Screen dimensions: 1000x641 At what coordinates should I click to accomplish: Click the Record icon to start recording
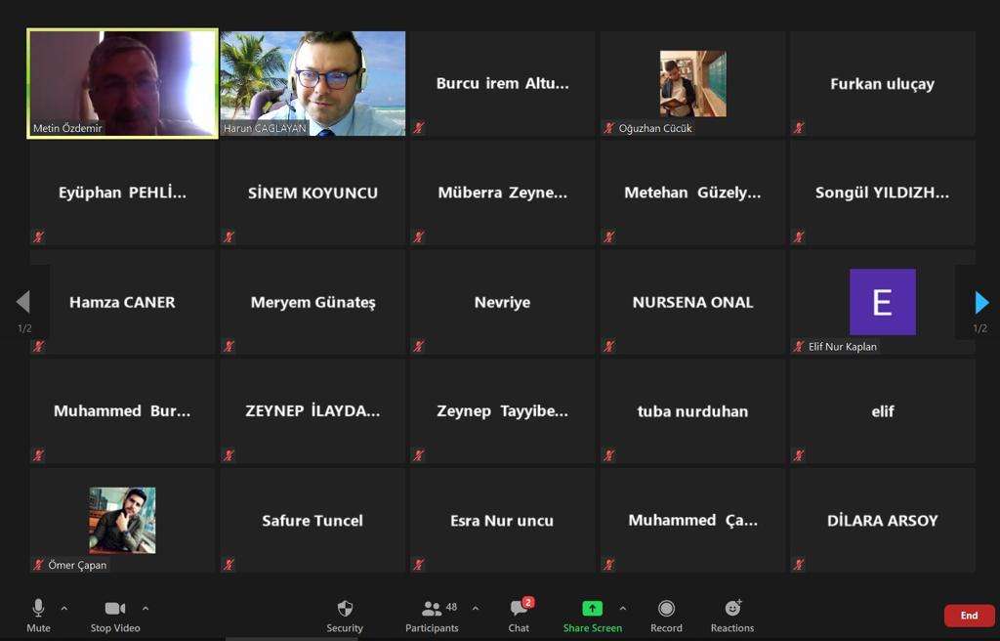point(667,606)
